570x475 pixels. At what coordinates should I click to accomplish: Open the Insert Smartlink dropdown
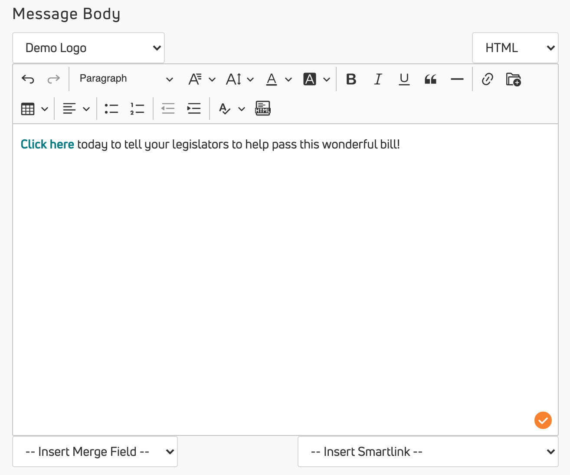pyautogui.click(x=428, y=452)
